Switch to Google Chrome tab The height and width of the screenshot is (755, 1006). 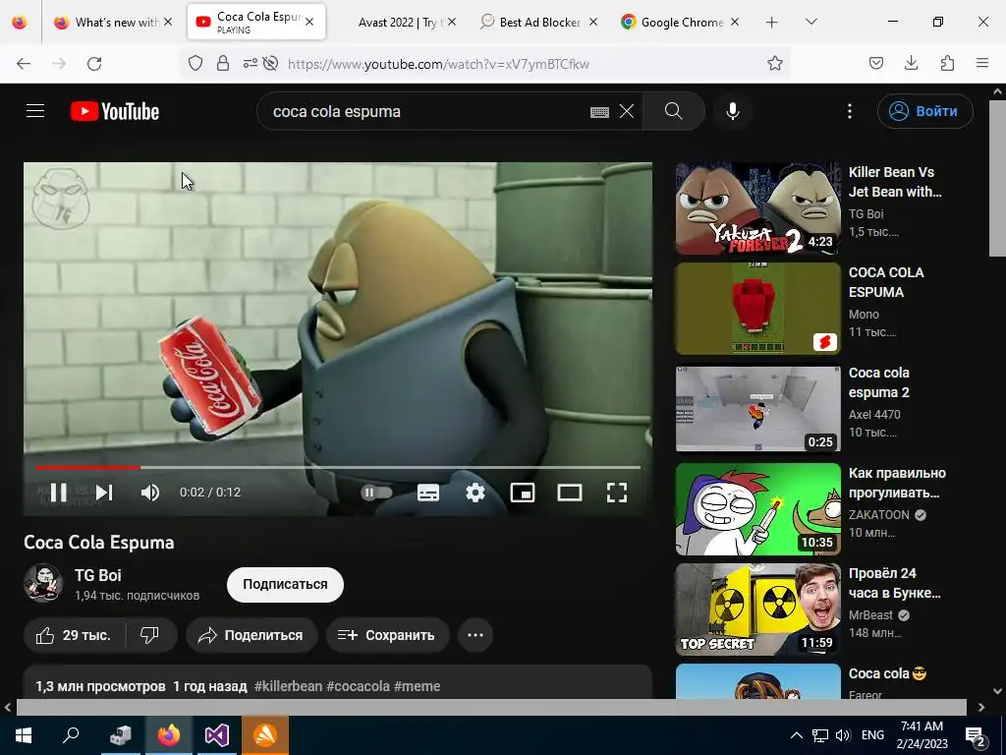pos(680,22)
